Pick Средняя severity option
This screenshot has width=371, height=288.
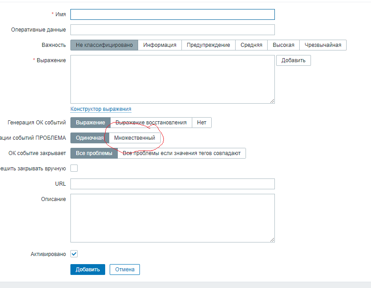tap(251, 45)
